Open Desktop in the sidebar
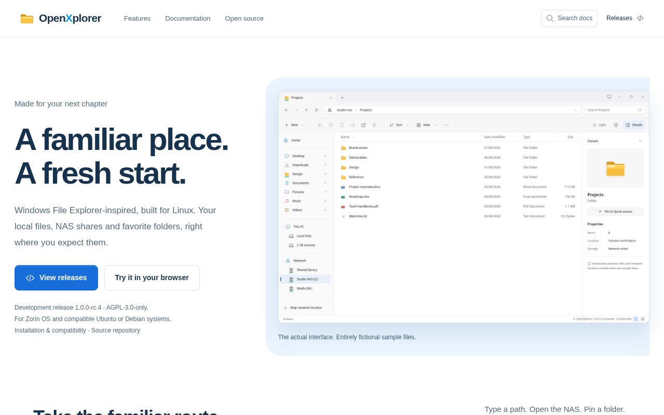The height and width of the screenshot is (415, 664). pos(306,156)
